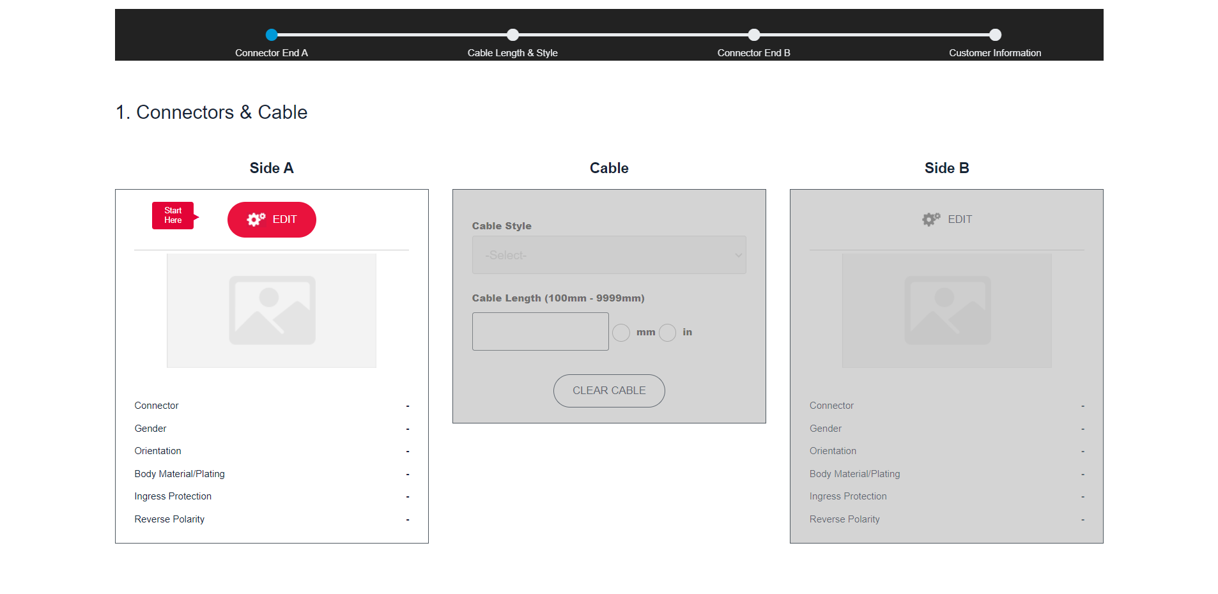Click the gear icon on Side A EDIT button
This screenshot has height=594, width=1218.
256,219
